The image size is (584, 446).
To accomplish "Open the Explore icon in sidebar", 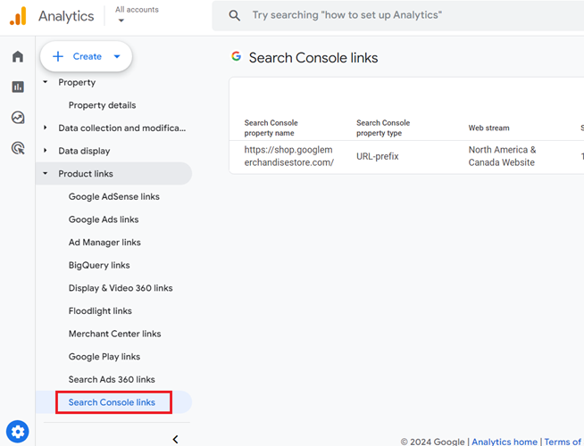I will pos(18,118).
